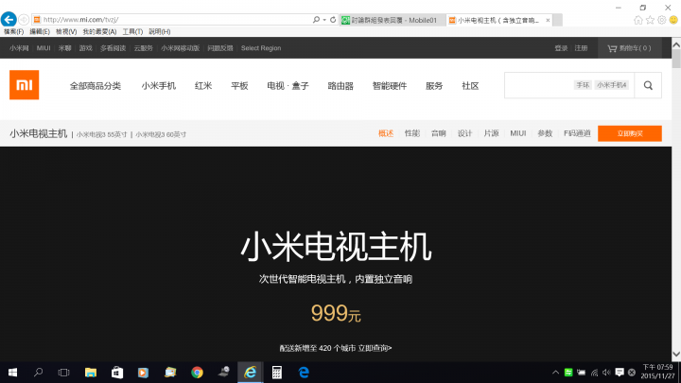
Task: Open the address bar dropdown arrow
Action: (324, 20)
